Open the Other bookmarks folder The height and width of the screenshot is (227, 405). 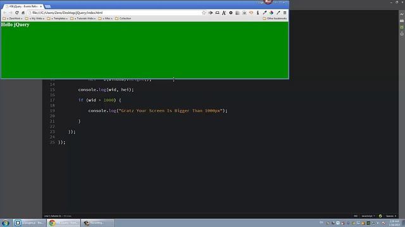(x=275, y=18)
